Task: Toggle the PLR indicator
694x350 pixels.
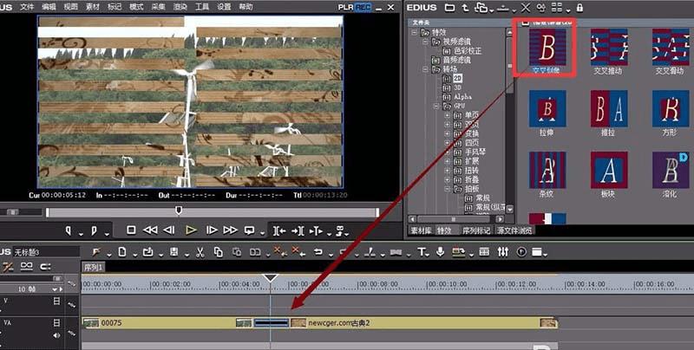Action: 345,7
